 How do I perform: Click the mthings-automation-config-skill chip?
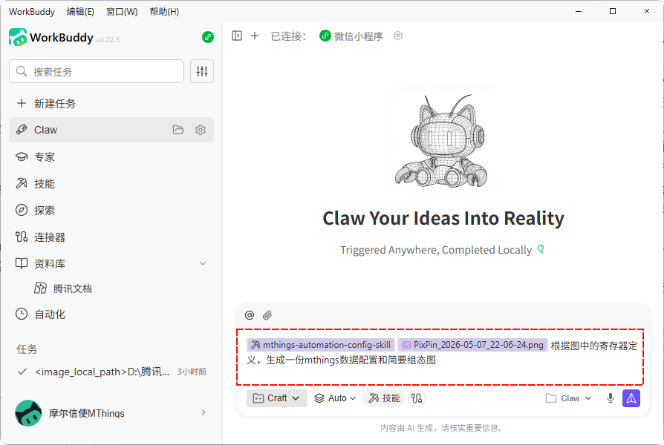click(321, 345)
